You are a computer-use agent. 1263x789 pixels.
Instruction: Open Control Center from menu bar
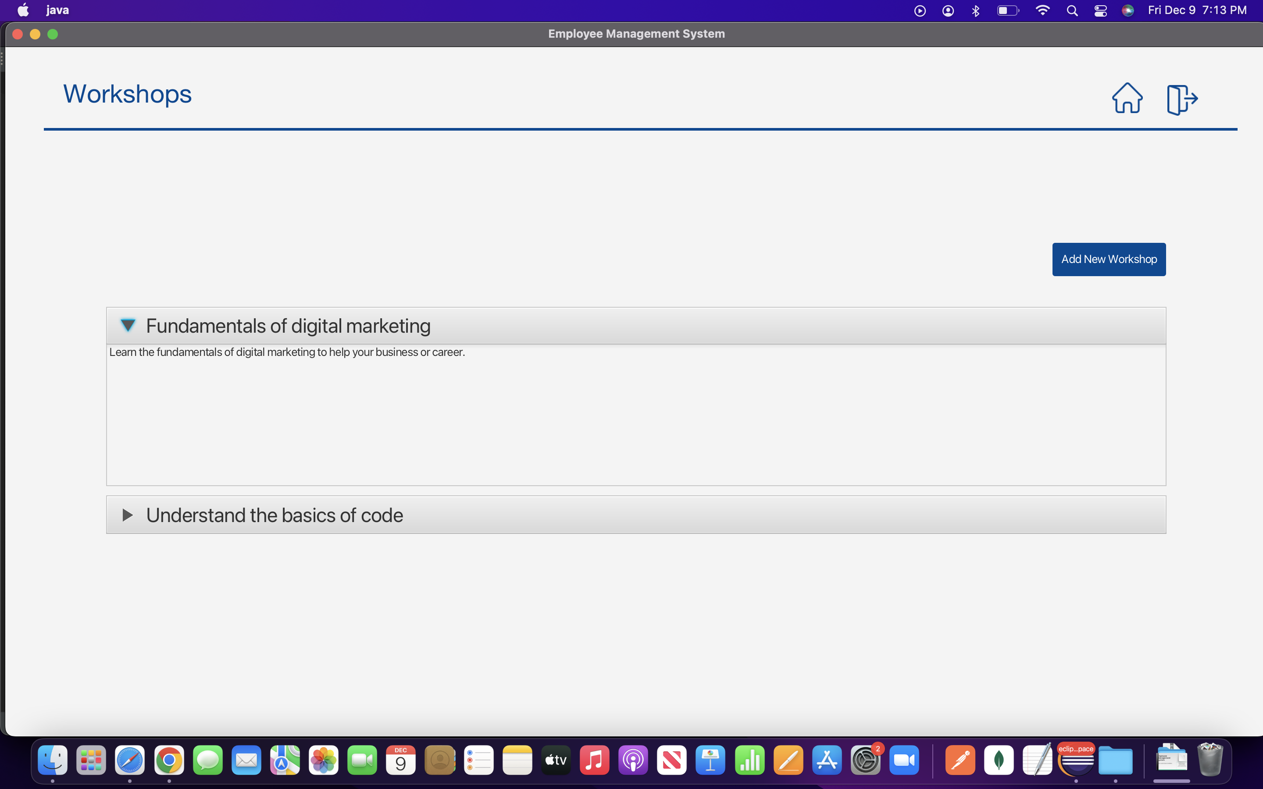tap(1100, 11)
